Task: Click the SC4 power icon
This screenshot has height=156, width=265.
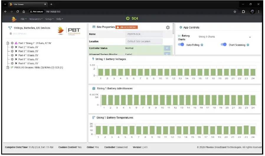Action: [x=128, y=18]
